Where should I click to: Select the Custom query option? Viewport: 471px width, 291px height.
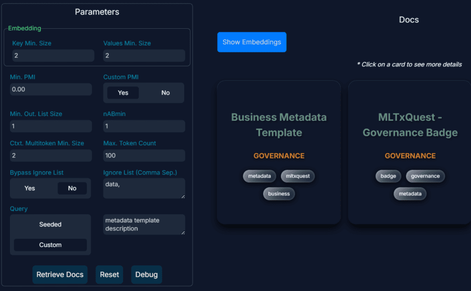click(50, 245)
